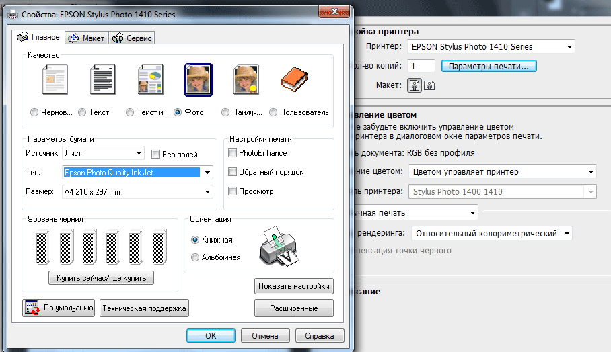Viewport: 611px width, 352px height.
Task: Select the Draft quality document icon
Action: click(55, 80)
